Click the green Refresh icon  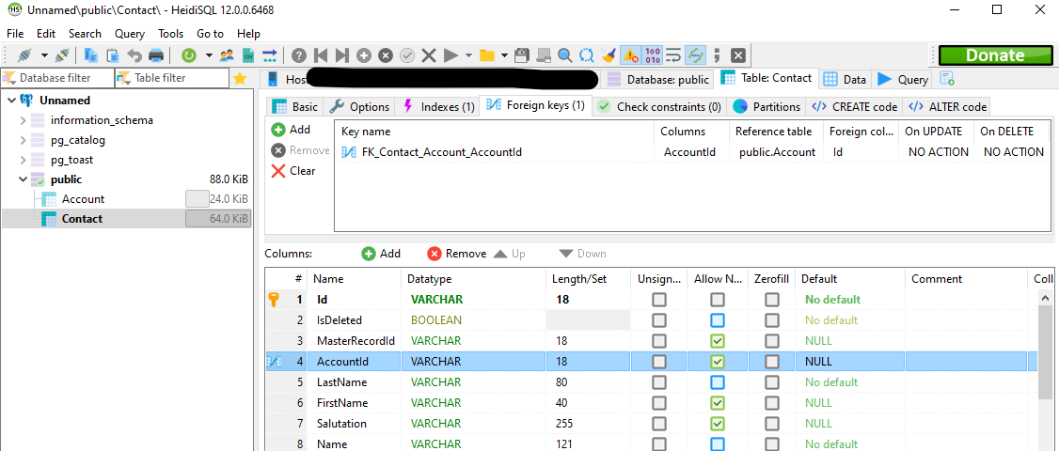[189, 54]
